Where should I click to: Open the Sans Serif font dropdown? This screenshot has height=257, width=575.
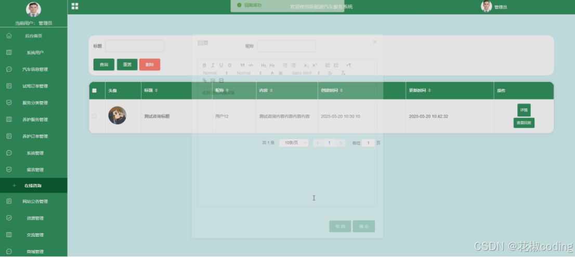pyautogui.click(x=306, y=73)
